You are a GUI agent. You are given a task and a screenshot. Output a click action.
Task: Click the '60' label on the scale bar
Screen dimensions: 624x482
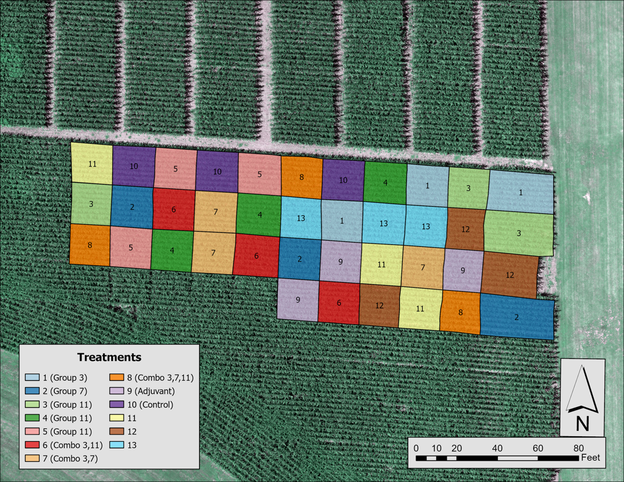[x=537, y=448]
